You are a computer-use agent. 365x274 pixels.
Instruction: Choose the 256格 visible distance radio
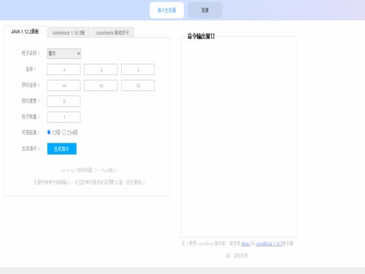[x=64, y=133]
